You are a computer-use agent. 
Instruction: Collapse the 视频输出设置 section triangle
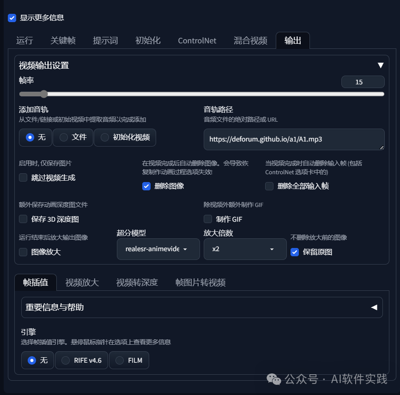pos(380,65)
